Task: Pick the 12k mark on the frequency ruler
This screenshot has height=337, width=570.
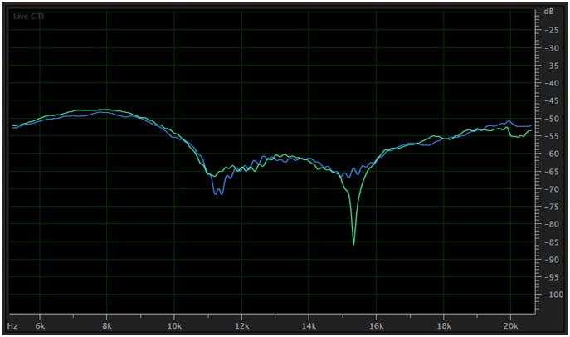Action: click(241, 326)
